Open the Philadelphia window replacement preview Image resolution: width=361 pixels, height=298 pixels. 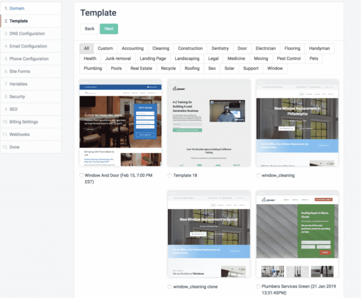[x=297, y=123]
